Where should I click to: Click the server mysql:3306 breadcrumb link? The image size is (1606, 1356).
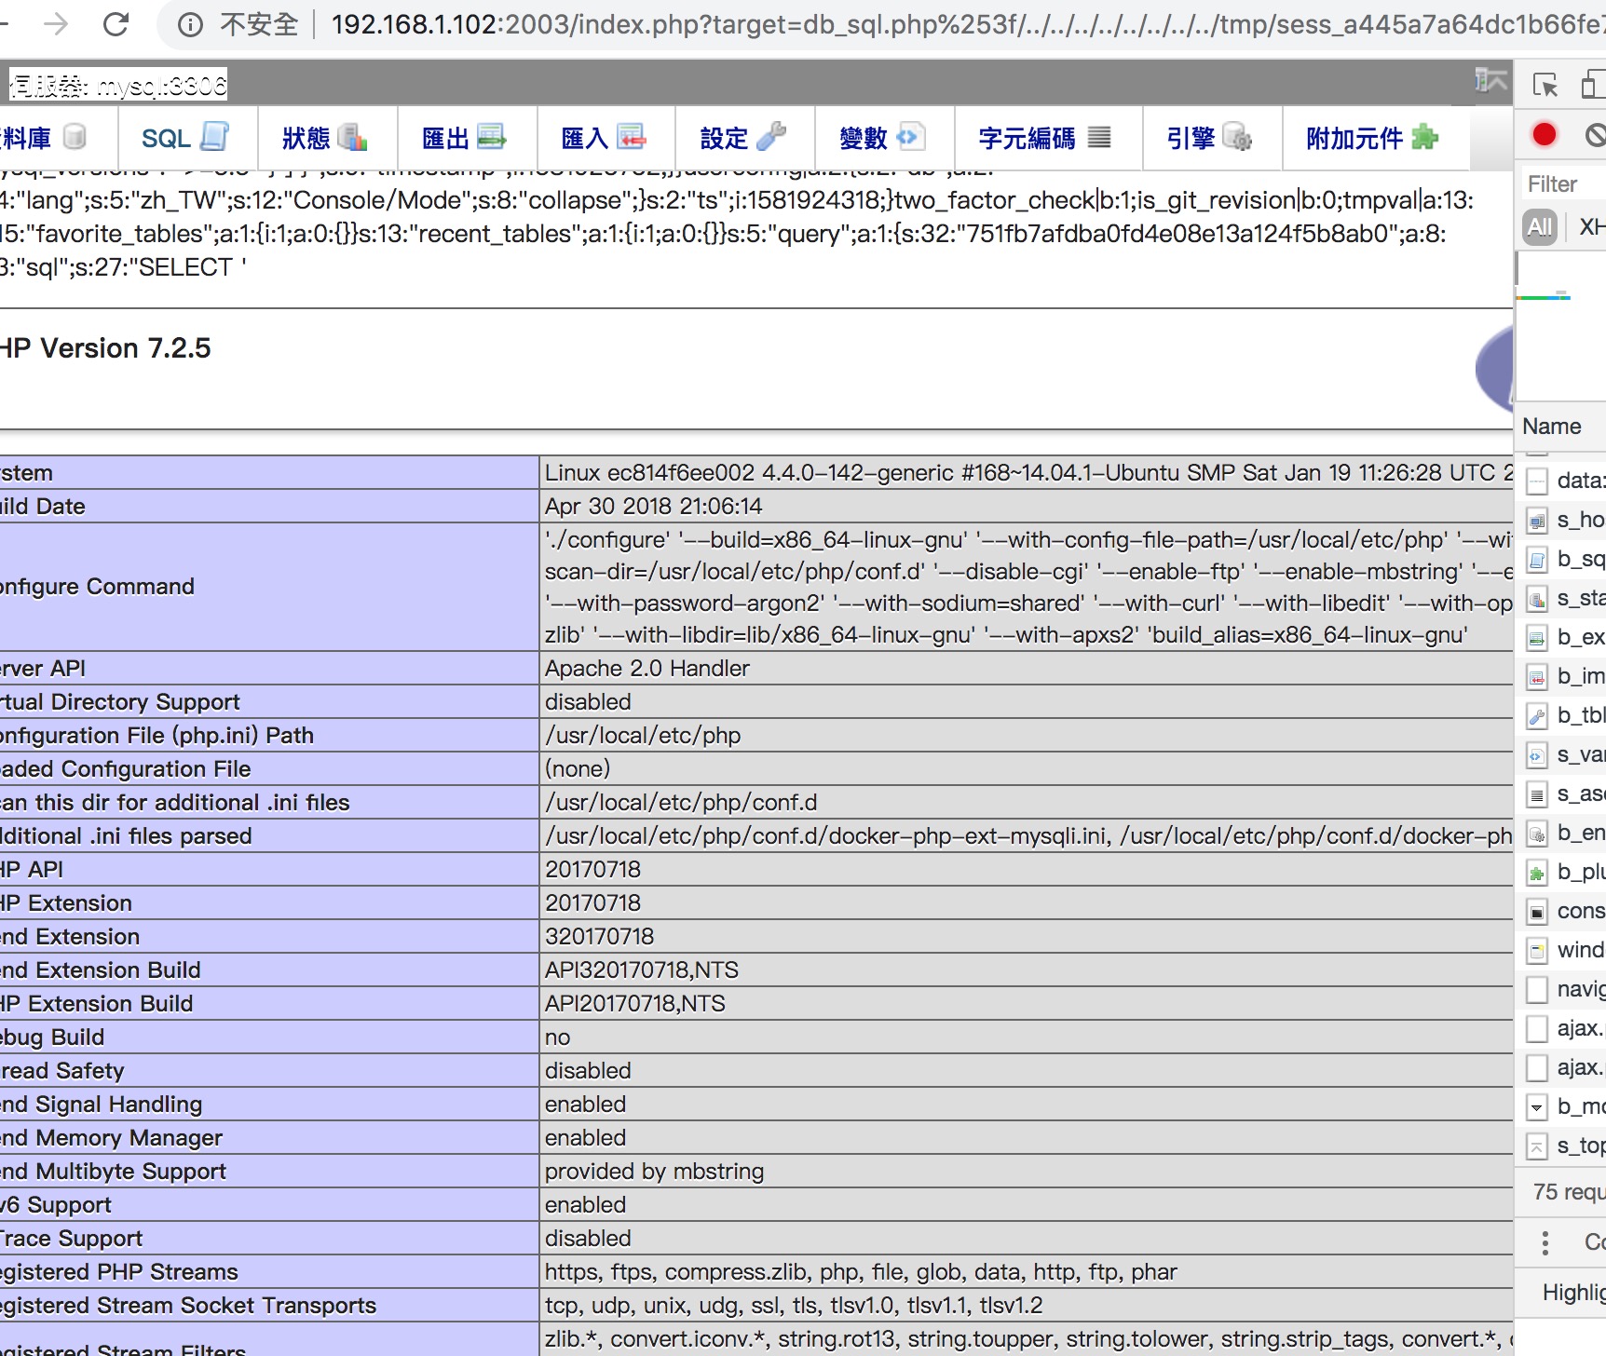coord(117,86)
